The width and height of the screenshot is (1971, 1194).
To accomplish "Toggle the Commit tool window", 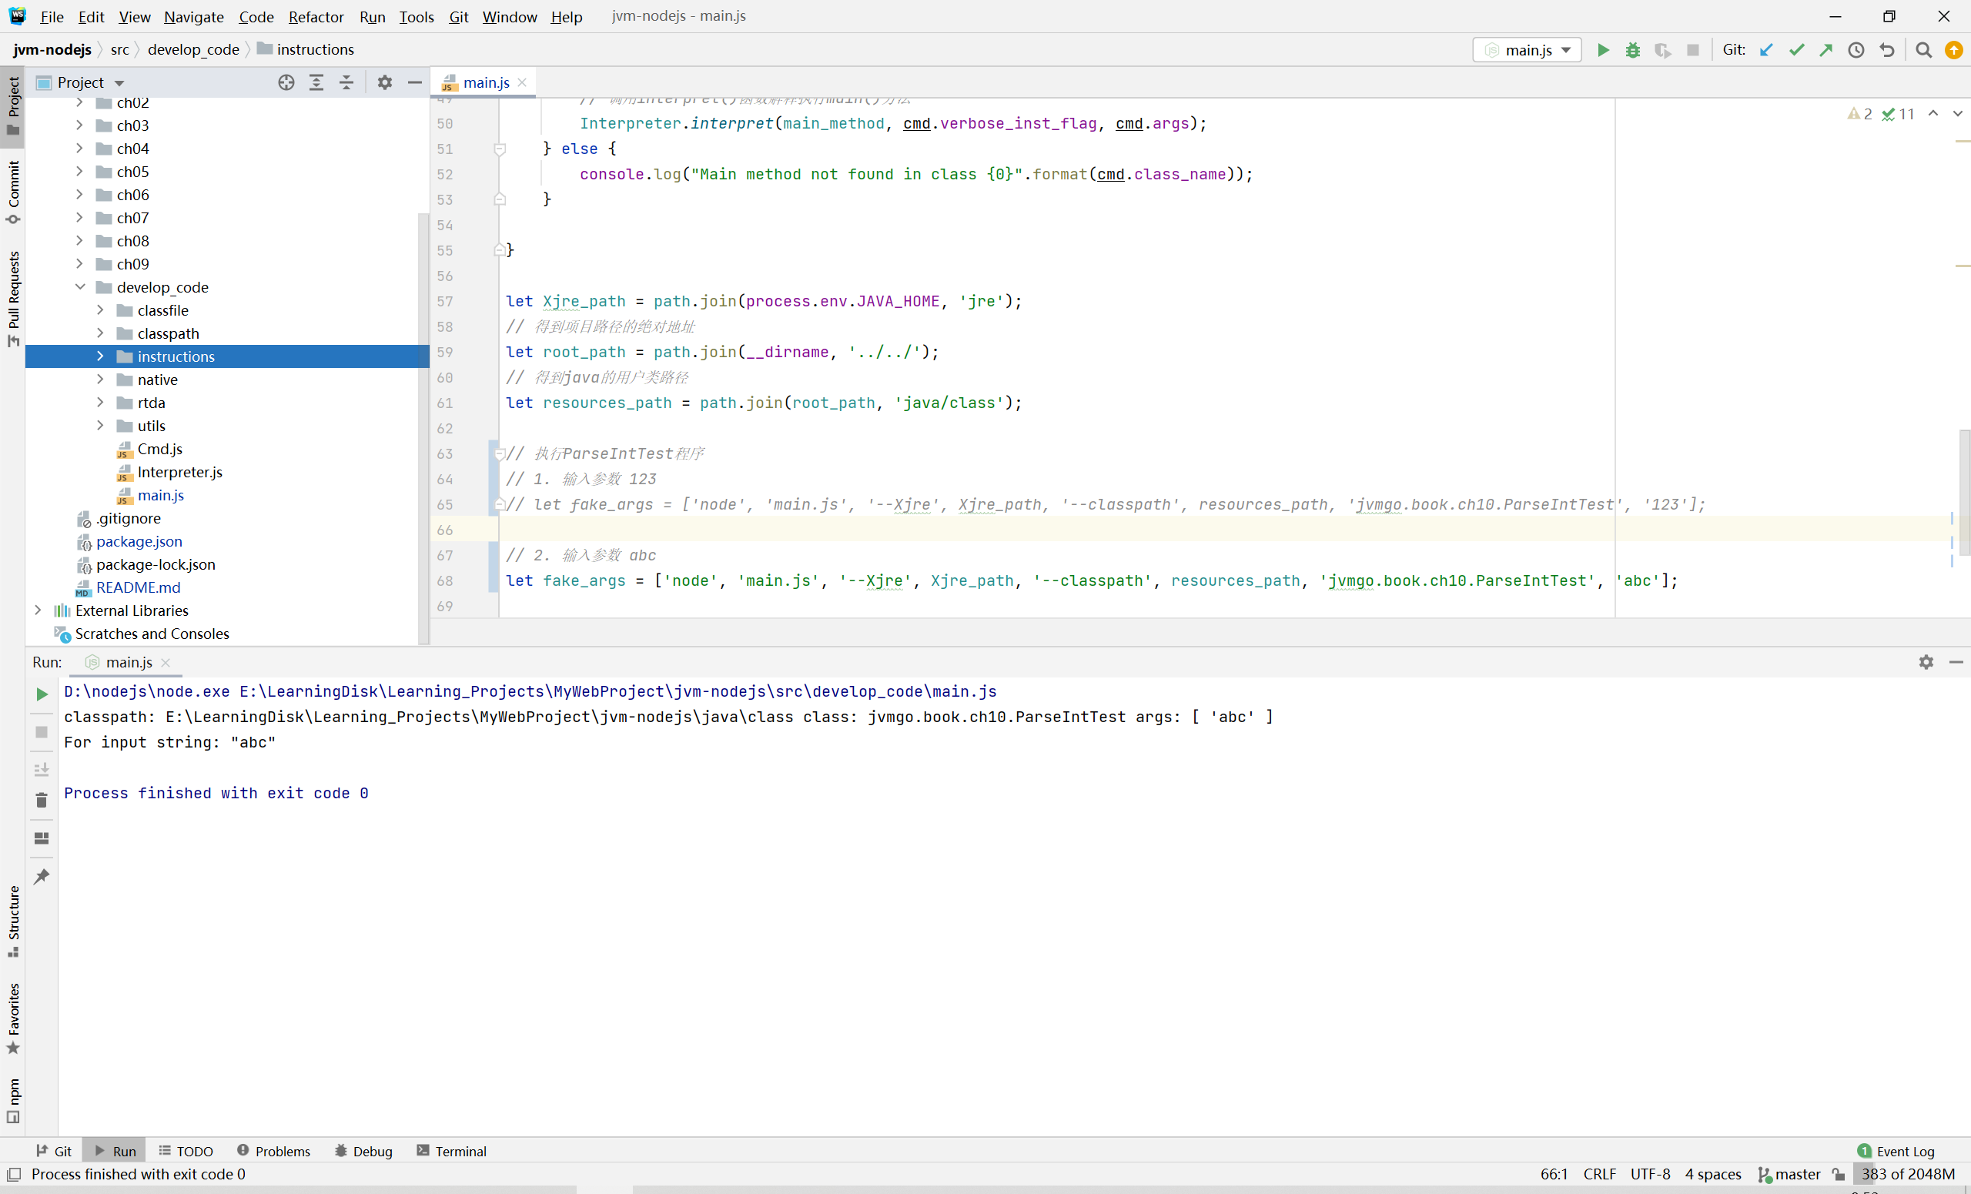I will click(13, 190).
